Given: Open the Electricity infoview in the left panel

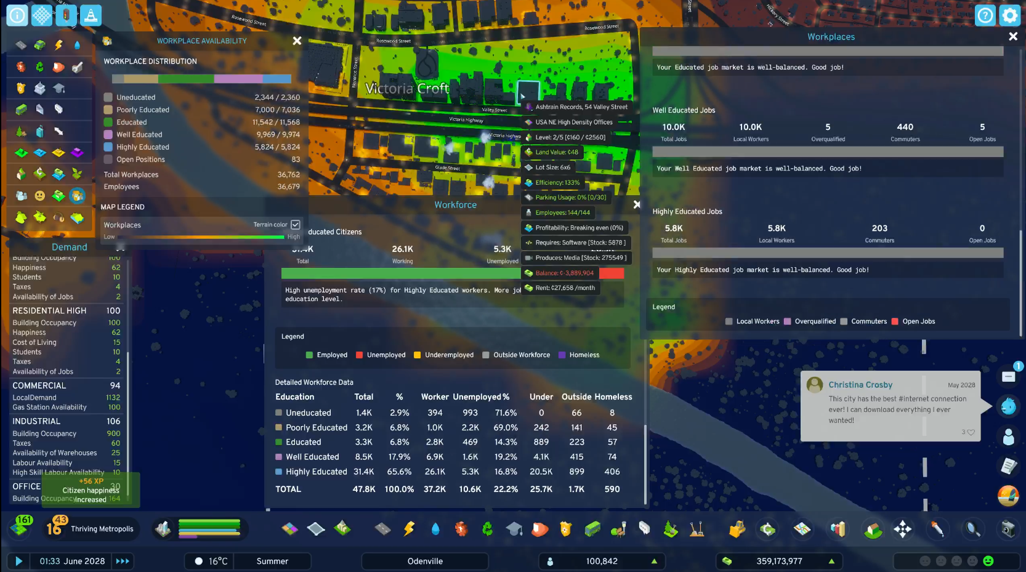Looking at the screenshot, I should click(x=59, y=45).
